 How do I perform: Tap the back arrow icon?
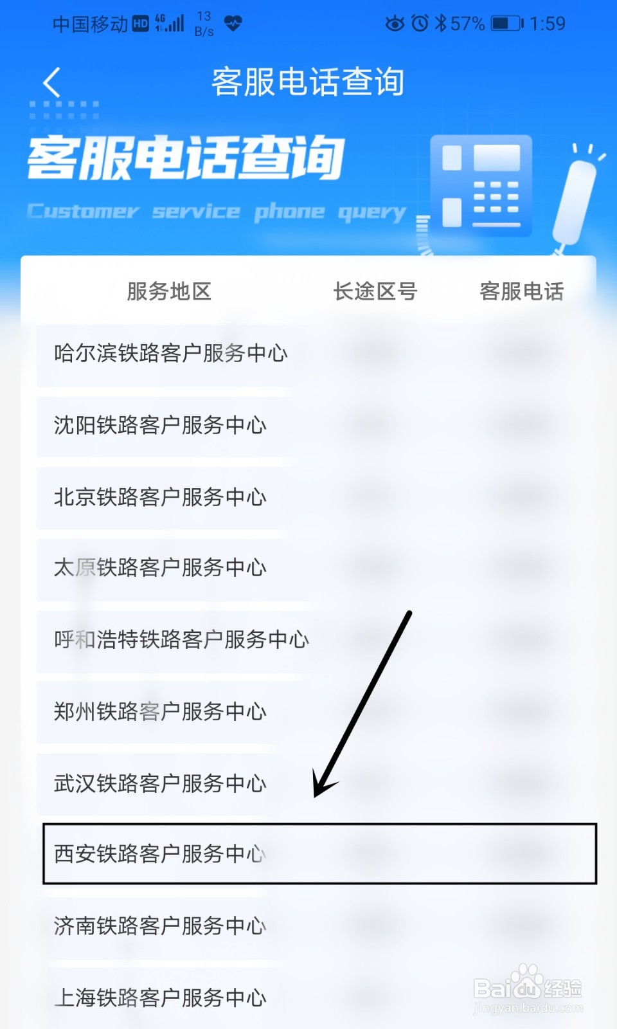(51, 82)
